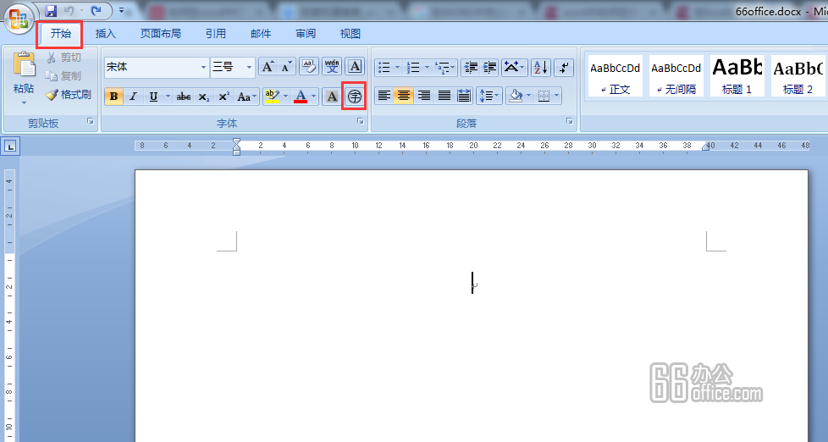This screenshot has height=442, width=828.
Task: Apply red font color
Action: tap(301, 97)
